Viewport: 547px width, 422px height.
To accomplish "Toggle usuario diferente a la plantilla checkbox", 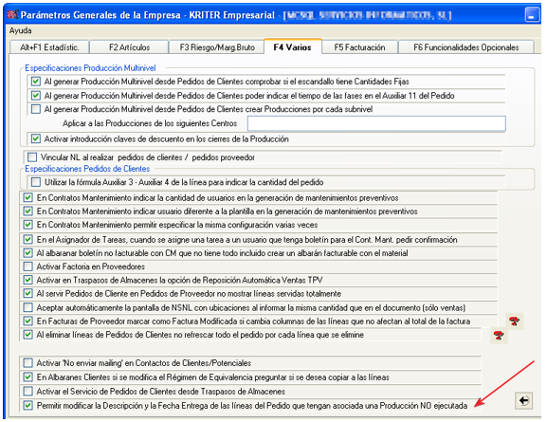I will click(27, 211).
